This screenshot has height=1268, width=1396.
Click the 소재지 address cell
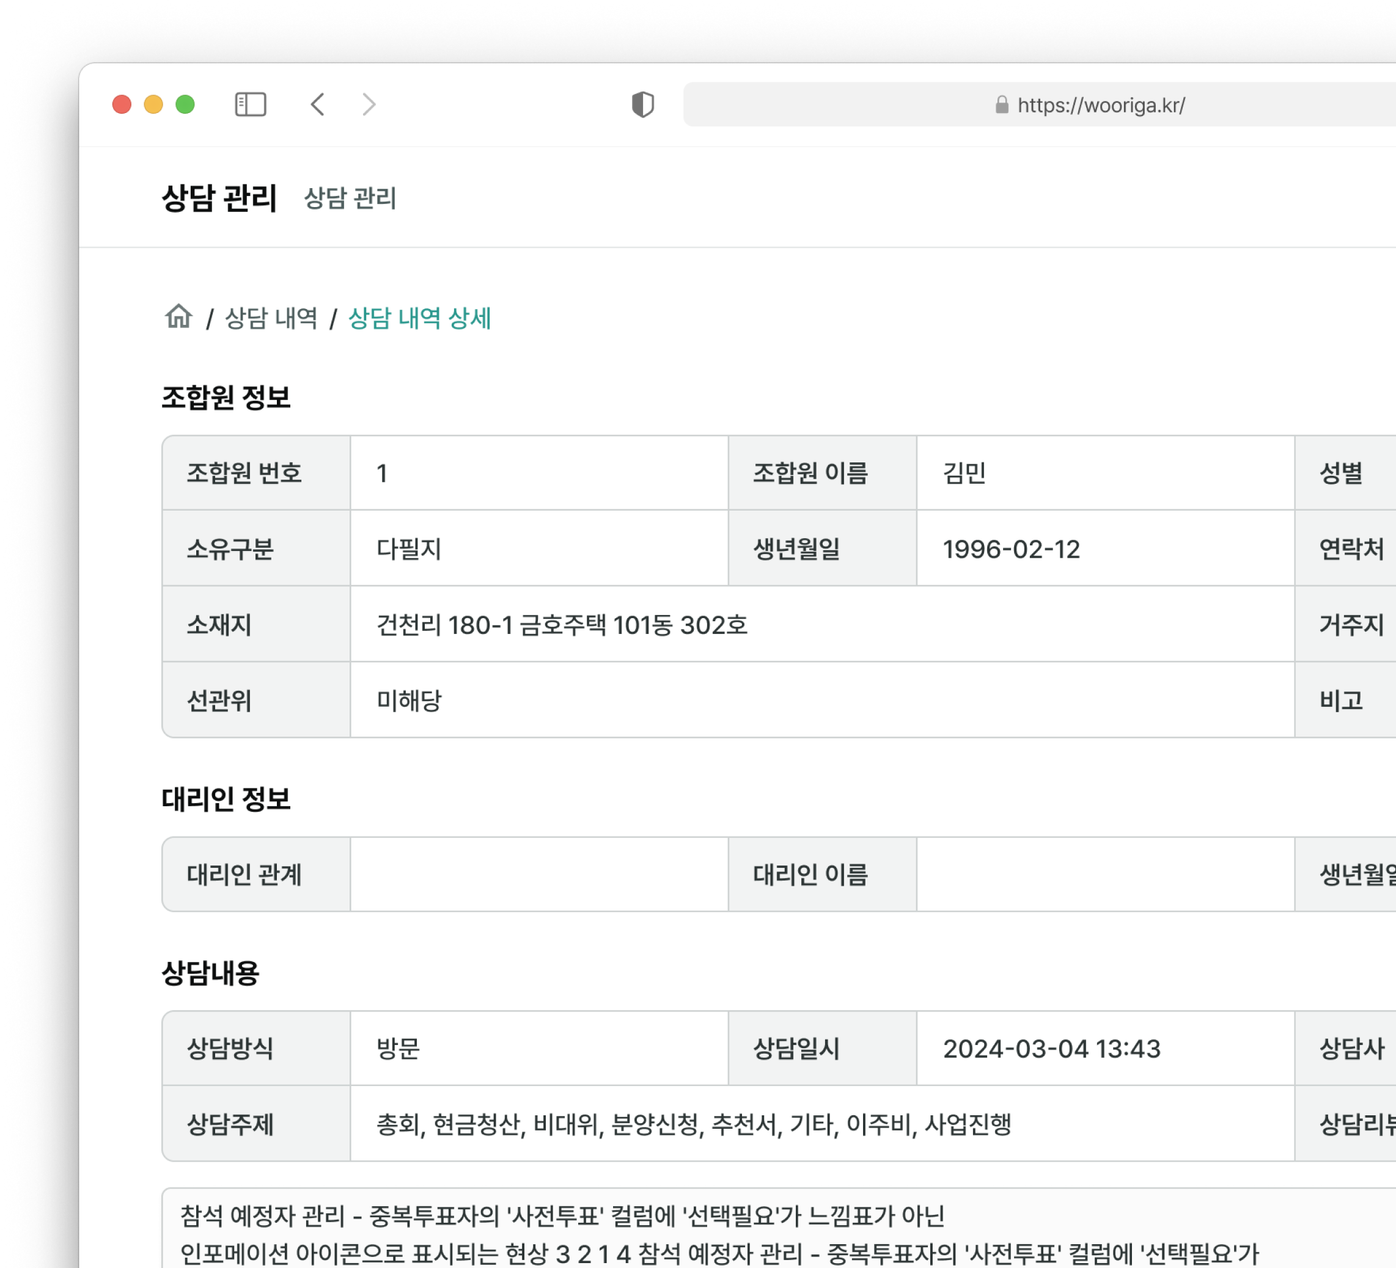[562, 625]
